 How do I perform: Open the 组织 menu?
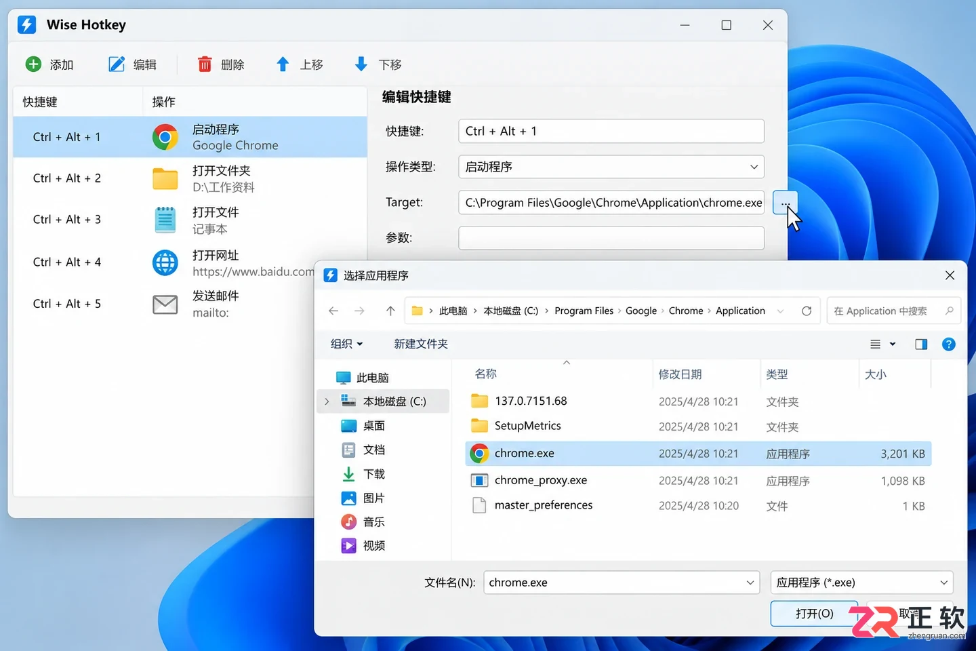(346, 344)
